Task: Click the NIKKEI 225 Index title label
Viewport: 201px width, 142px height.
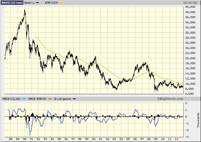Action: tap(12, 3)
